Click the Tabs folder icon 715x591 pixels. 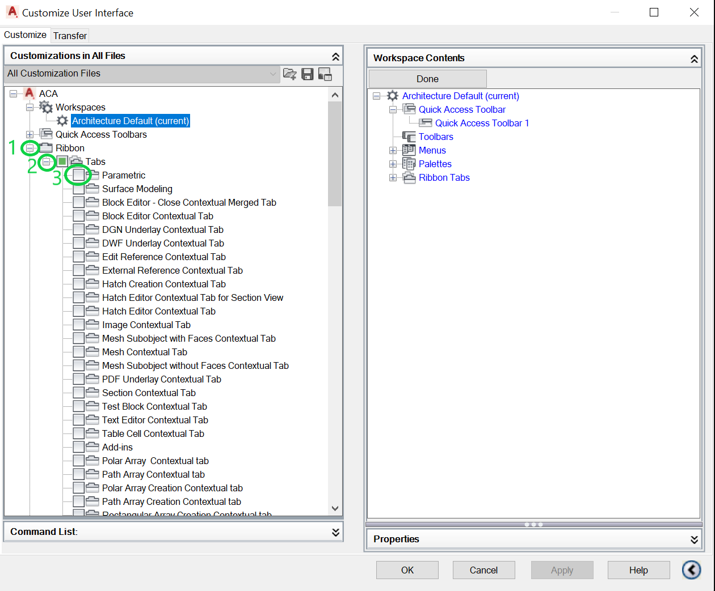pyautogui.click(x=77, y=161)
